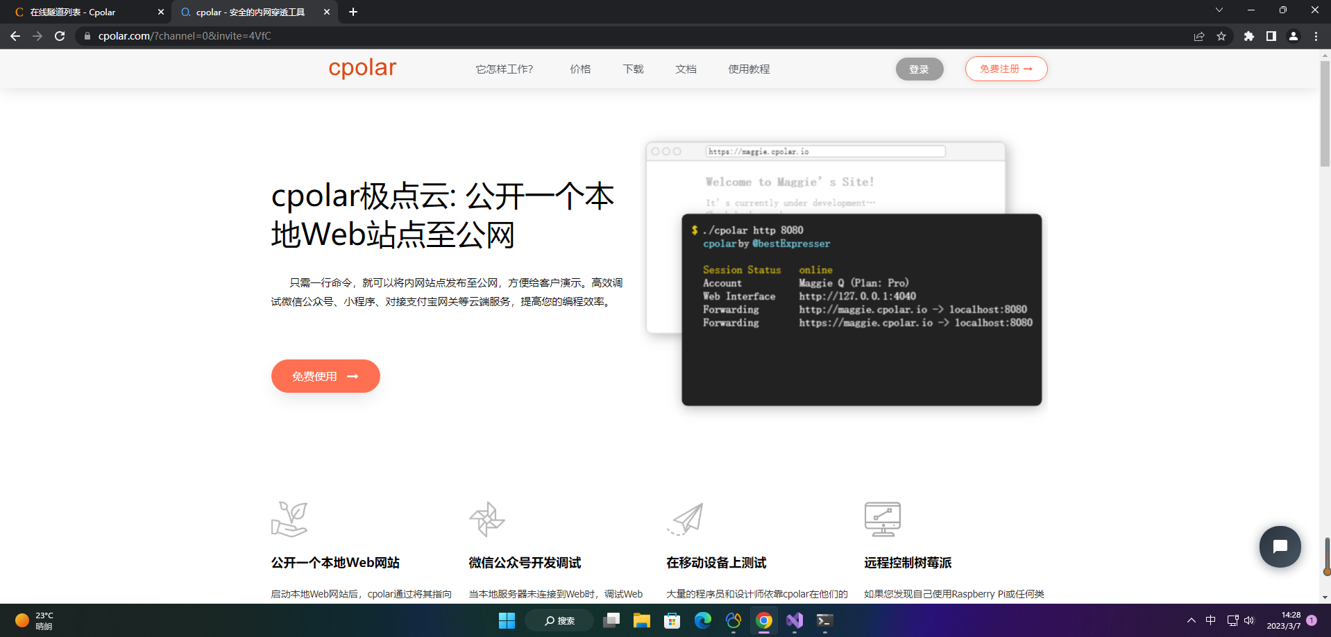Open the 下载 download page
The width and height of the screenshot is (1331, 637).
coord(633,69)
